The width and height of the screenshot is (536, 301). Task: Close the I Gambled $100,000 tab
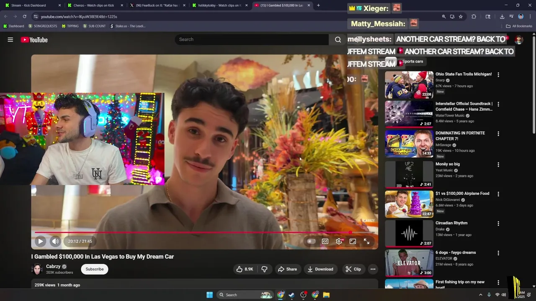tap(309, 5)
